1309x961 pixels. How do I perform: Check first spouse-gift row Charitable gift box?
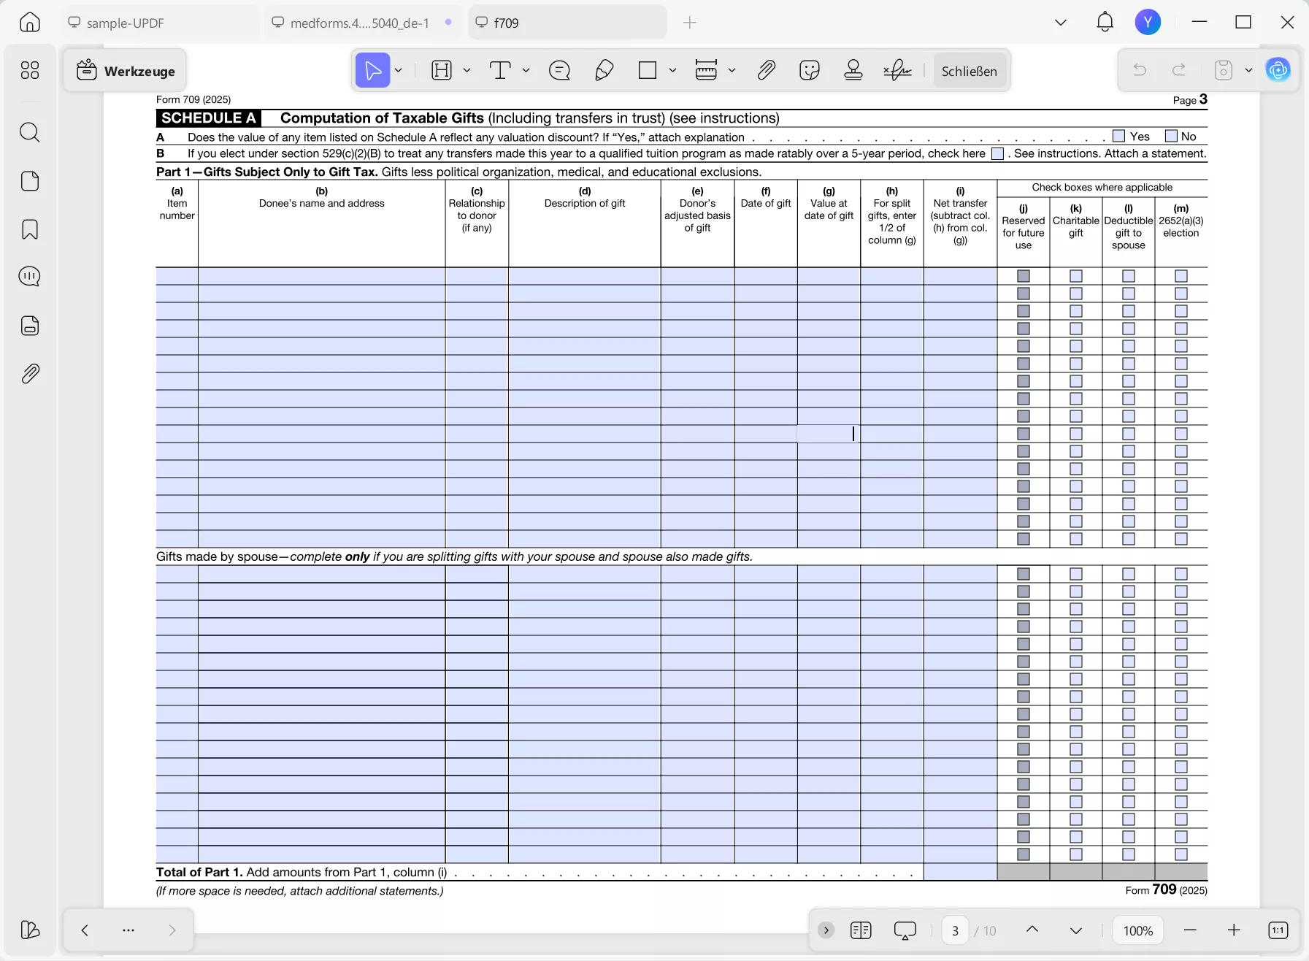[1076, 574]
